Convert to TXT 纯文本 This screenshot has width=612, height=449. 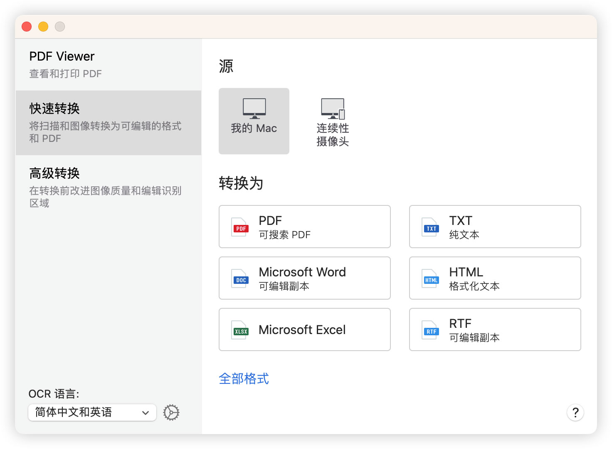tap(495, 227)
